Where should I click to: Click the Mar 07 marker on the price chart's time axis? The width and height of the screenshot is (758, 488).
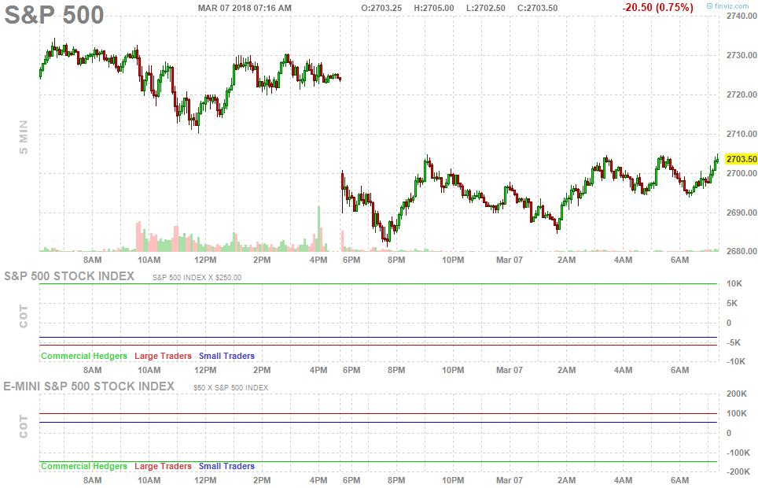[509, 259]
